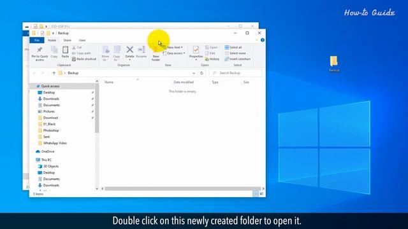This screenshot has height=229, width=408.
Task: Click the Open command in ribbon
Action: point(212,48)
